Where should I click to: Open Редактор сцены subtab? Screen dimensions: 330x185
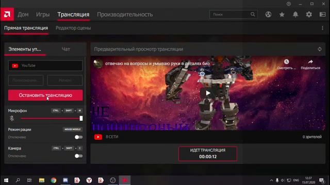point(73,28)
